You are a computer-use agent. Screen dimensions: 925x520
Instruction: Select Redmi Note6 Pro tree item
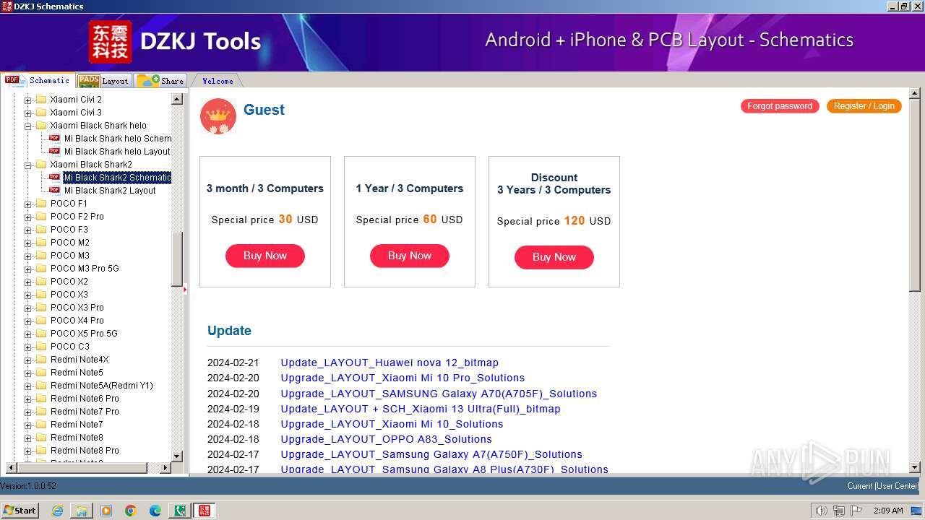(x=85, y=399)
